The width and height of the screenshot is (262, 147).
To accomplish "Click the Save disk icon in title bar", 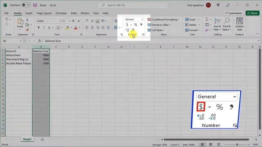I will point(35,5).
